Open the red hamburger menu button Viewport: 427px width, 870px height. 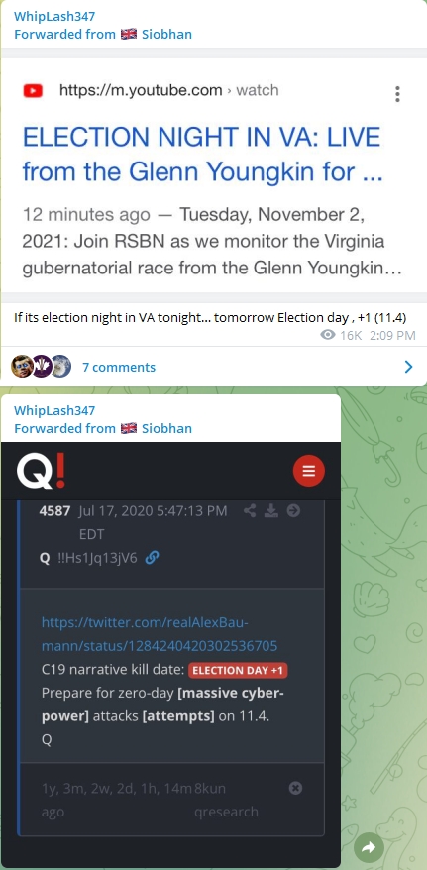(x=309, y=471)
